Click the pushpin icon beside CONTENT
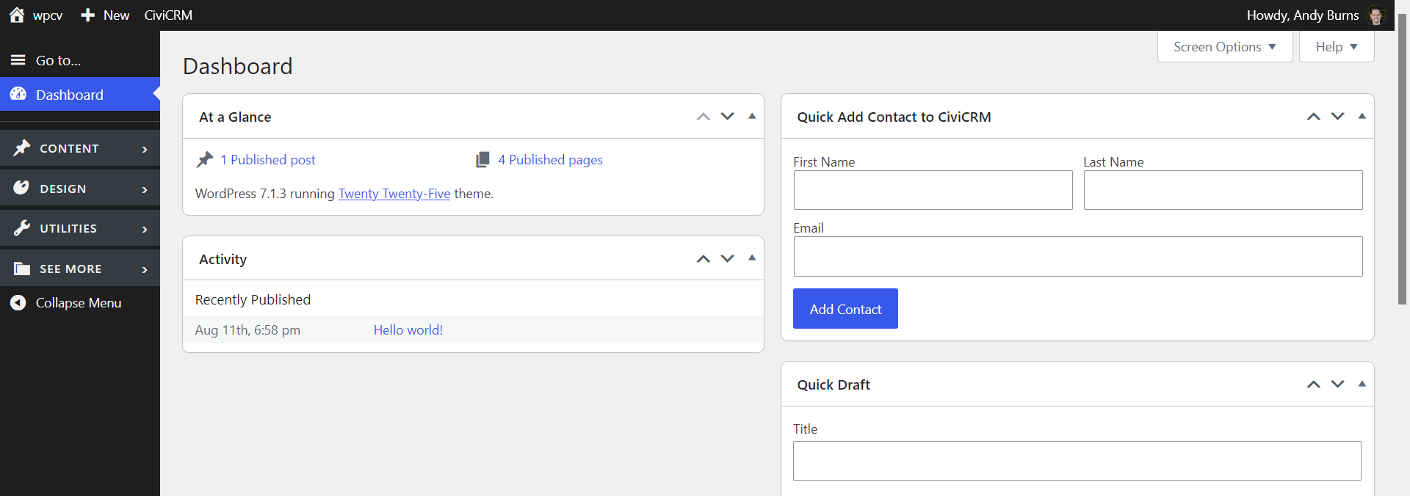 (22, 147)
